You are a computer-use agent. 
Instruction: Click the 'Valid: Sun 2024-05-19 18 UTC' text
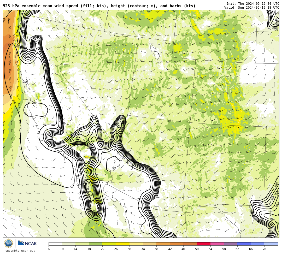click(252, 7)
